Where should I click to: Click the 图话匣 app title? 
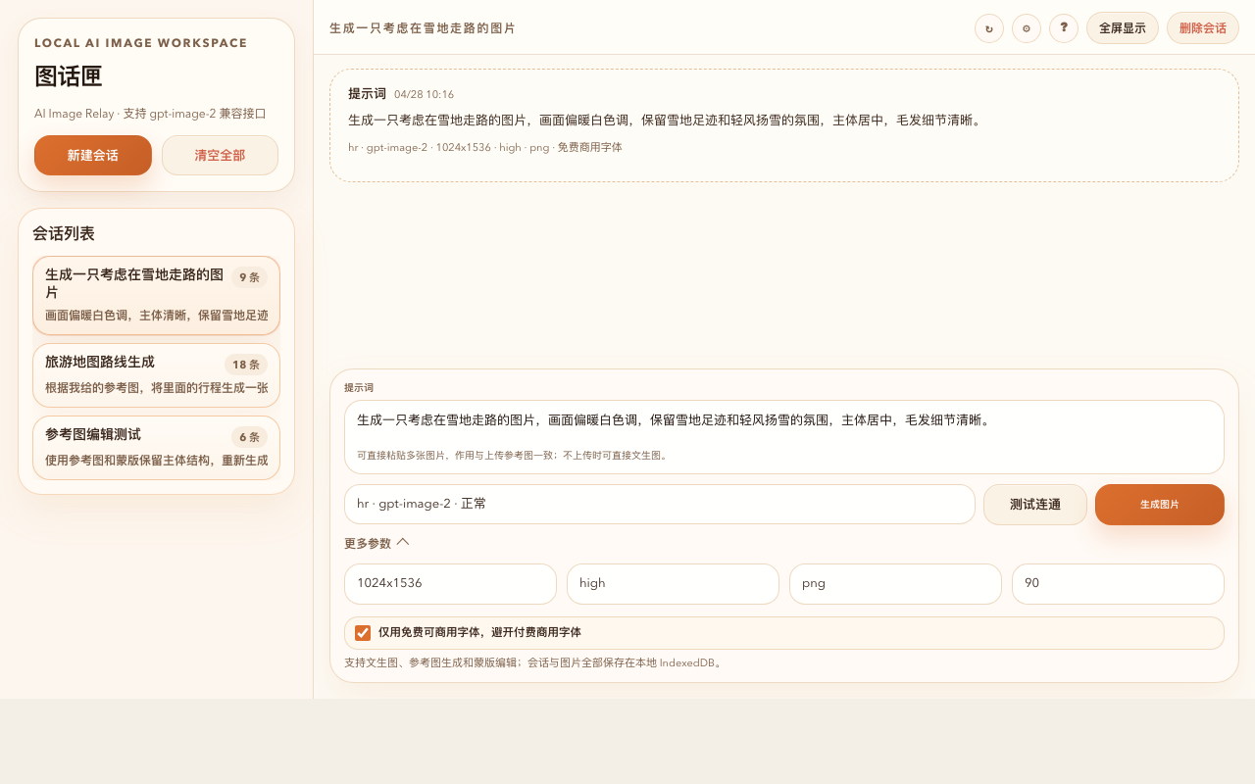tap(69, 77)
